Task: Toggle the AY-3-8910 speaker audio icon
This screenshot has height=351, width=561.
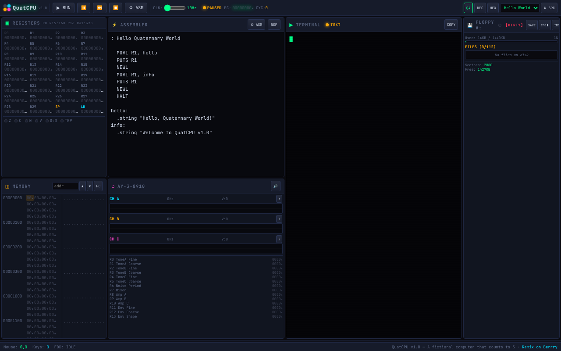Action: [276, 186]
